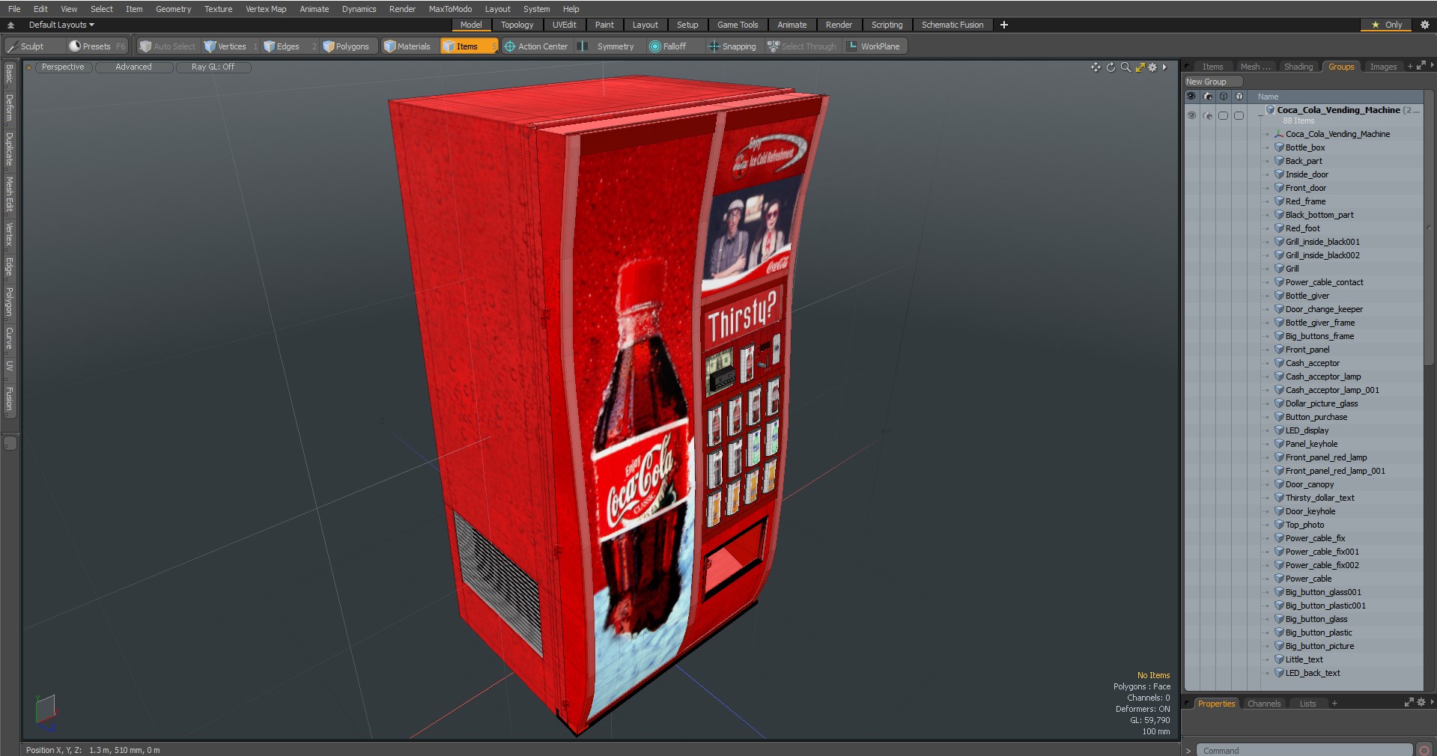Select the LED_display item in tree
This screenshot has height=756, width=1437.
(1307, 430)
